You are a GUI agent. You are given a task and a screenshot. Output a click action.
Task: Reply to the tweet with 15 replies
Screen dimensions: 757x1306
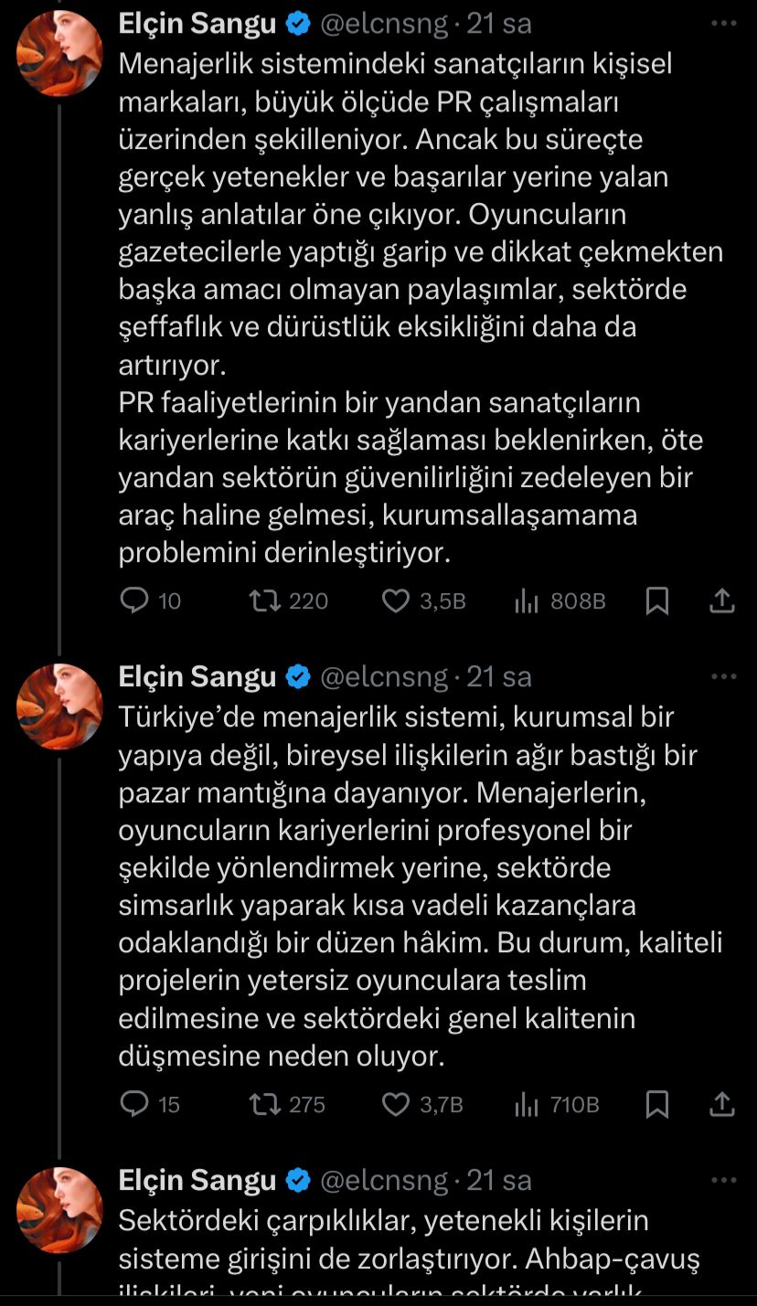point(135,1105)
